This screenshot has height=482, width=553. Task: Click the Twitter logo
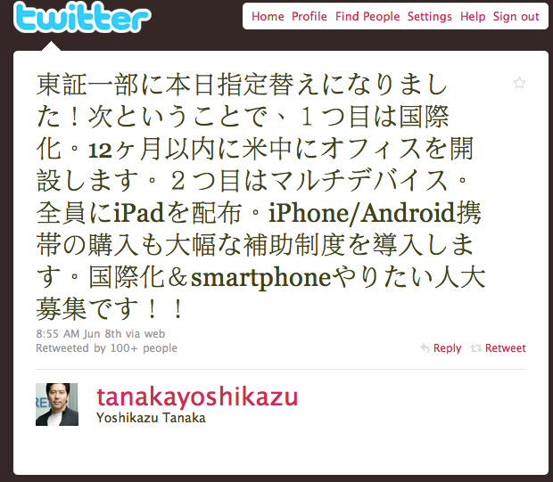82,18
